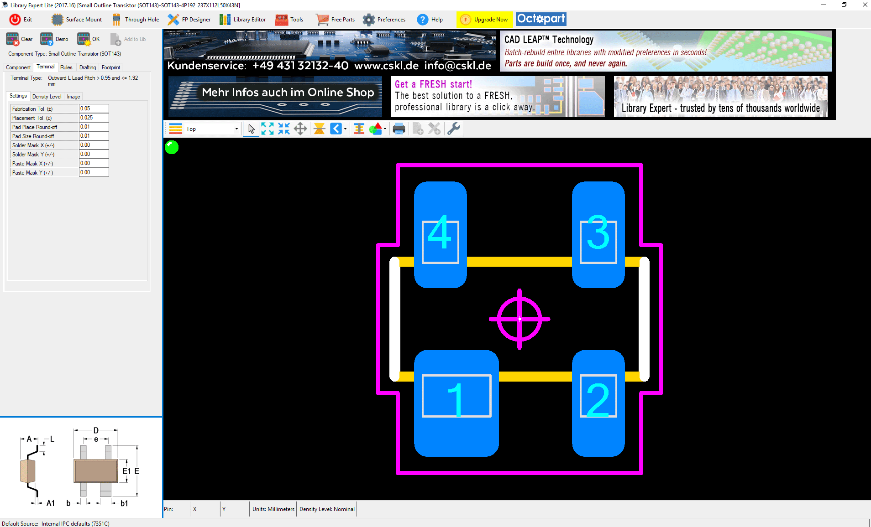The height and width of the screenshot is (527, 871).
Task: Click the blue back arrow icon
Action: click(336, 129)
